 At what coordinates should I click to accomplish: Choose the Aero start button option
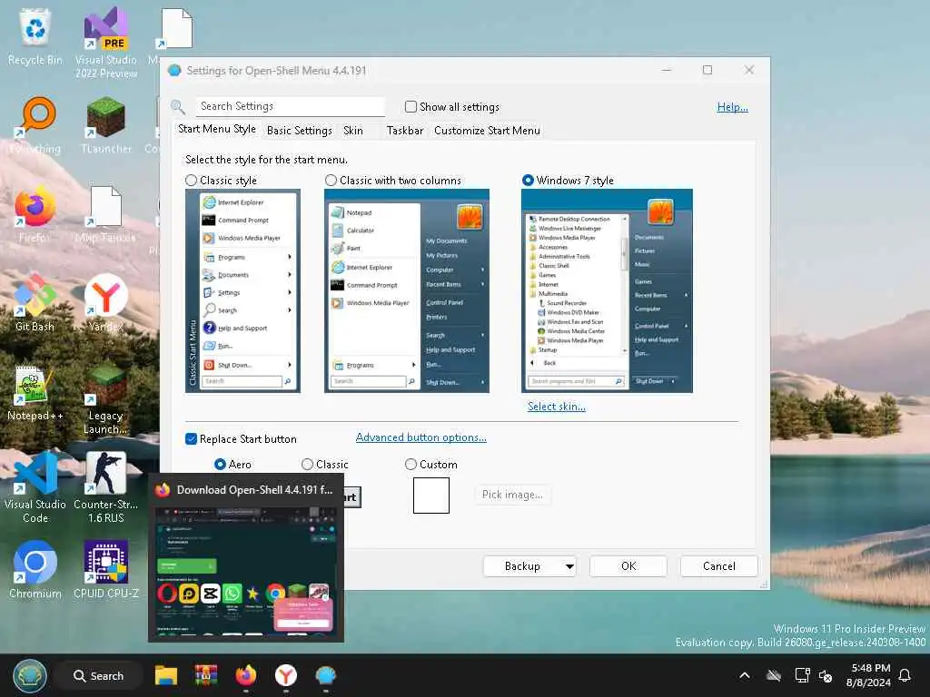[x=220, y=465]
